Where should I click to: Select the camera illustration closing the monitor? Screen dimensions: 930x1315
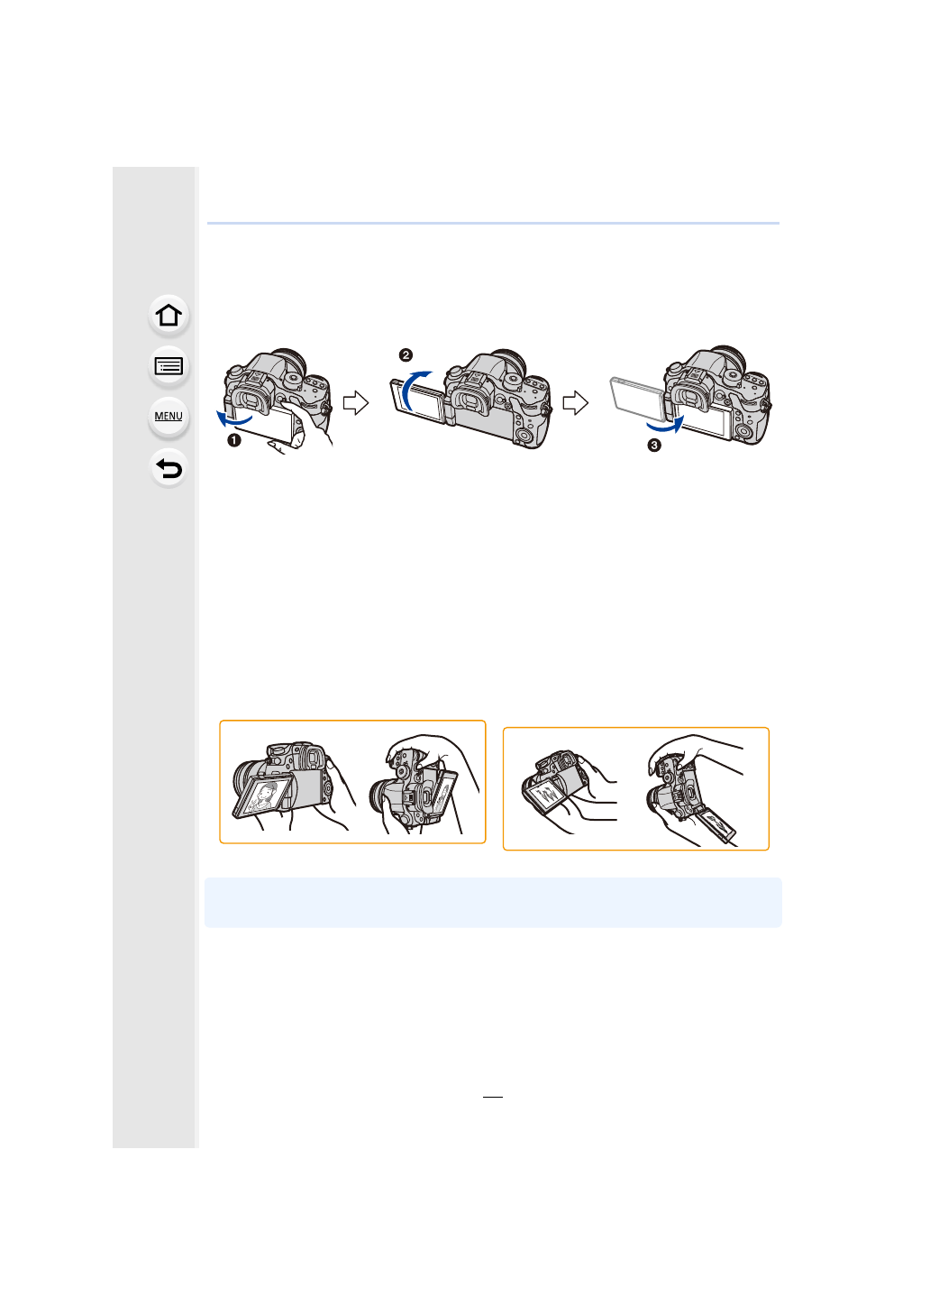point(691,395)
